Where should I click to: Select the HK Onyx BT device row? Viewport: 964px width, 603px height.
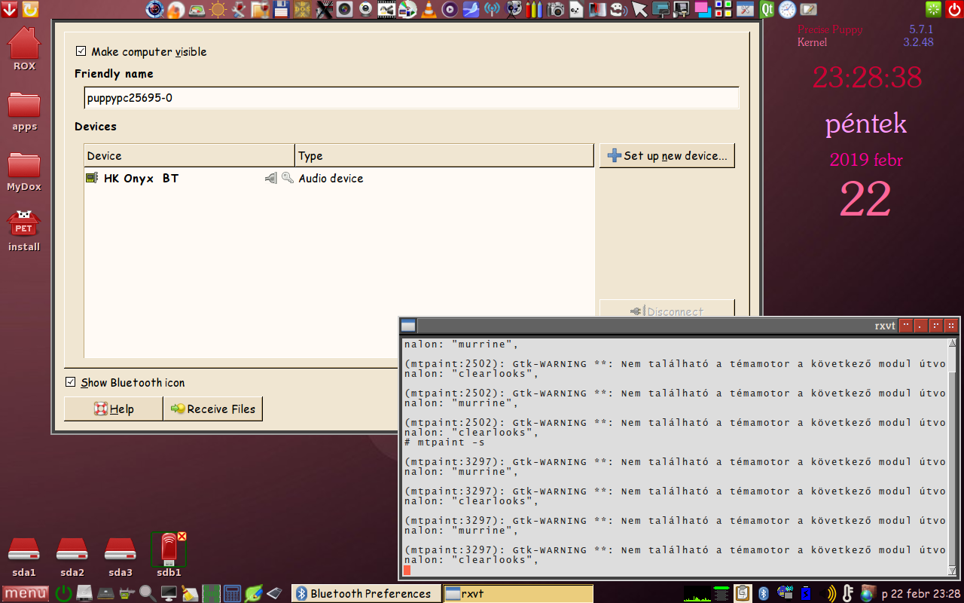coord(339,179)
